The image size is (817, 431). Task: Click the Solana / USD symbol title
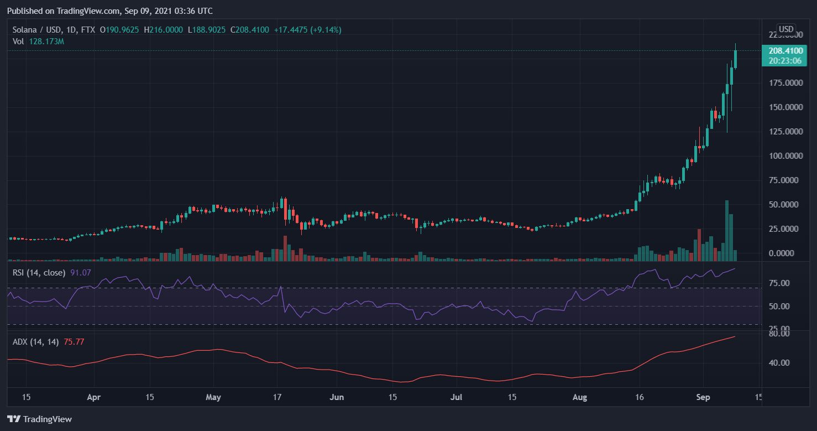[38, 30]
